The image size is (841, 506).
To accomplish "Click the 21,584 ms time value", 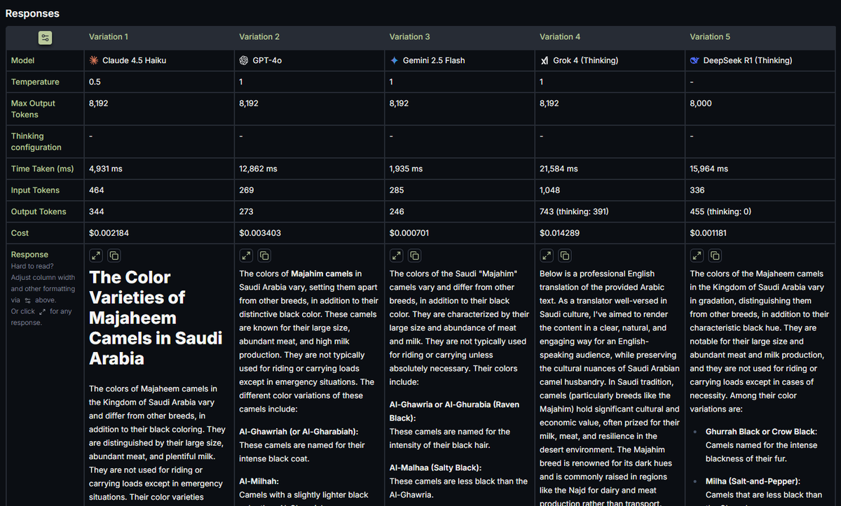I will 559,169.
